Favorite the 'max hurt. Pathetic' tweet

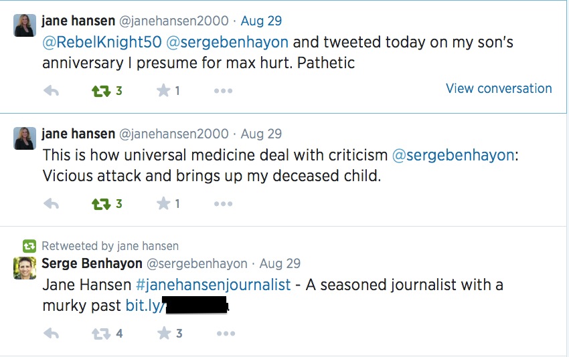click(x=163, y=91)
